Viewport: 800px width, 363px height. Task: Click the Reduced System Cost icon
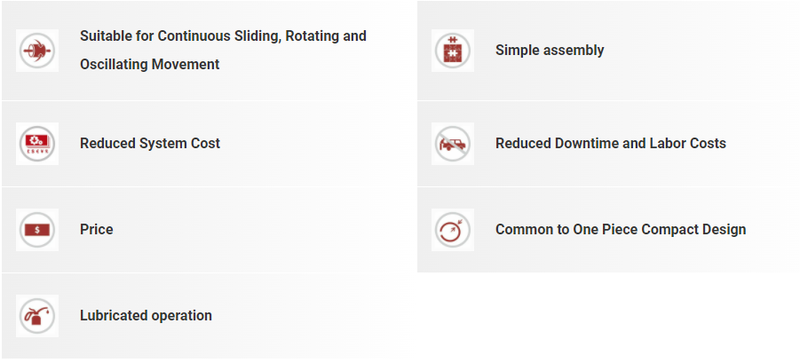pyautogui.click(x=37, y=144)
